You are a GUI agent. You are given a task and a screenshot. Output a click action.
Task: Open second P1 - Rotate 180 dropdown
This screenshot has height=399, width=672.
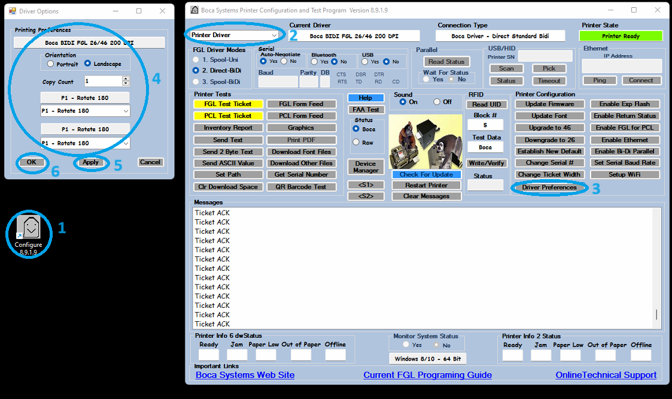[86, 143]
